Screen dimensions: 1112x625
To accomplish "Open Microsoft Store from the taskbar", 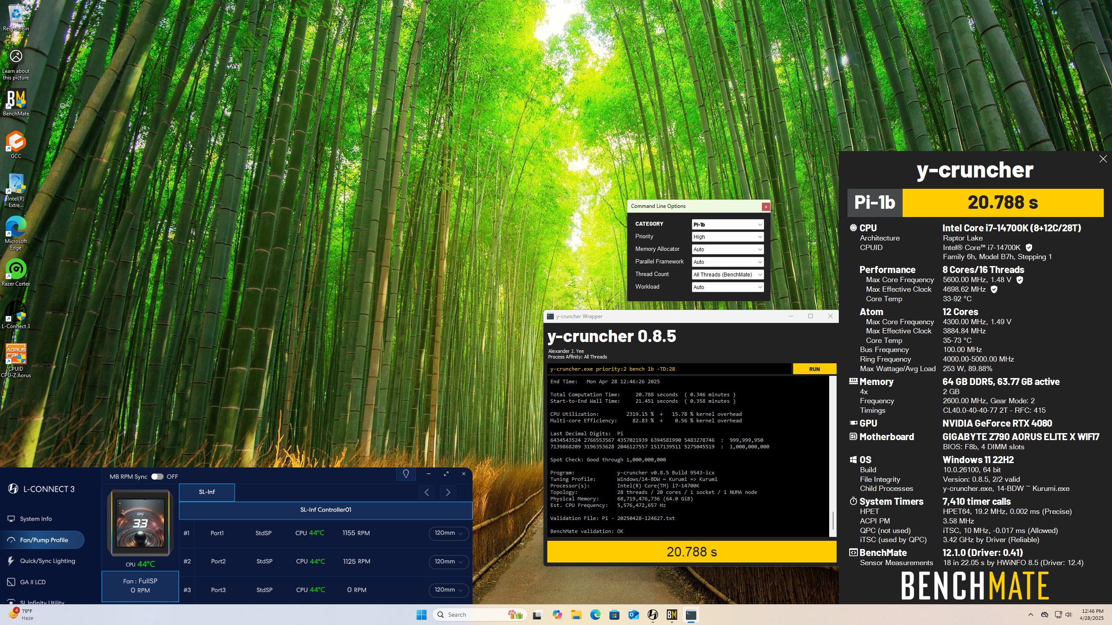I will click(614, 615).
